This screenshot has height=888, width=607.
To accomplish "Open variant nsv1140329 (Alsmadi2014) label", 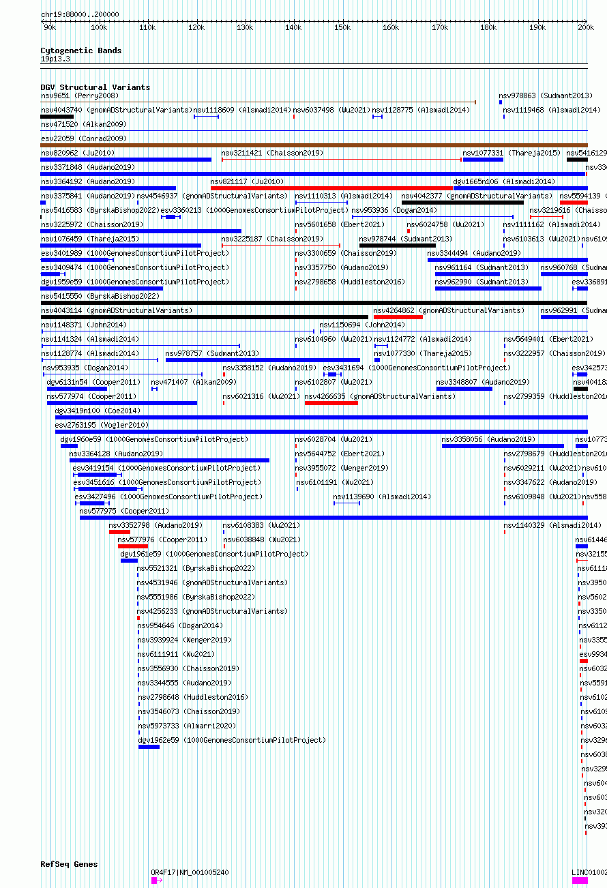I will [x=553, y=526].
